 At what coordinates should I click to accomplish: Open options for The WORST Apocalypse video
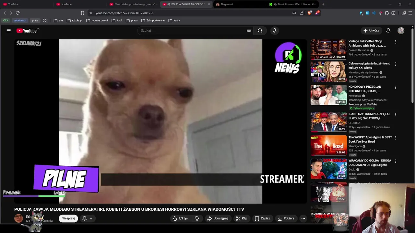pyautogui.click(x=396, y=138)
